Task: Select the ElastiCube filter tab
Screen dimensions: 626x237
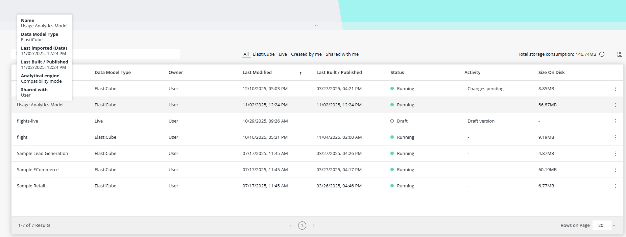Action: pyautogui.click(x=264, y=54)
